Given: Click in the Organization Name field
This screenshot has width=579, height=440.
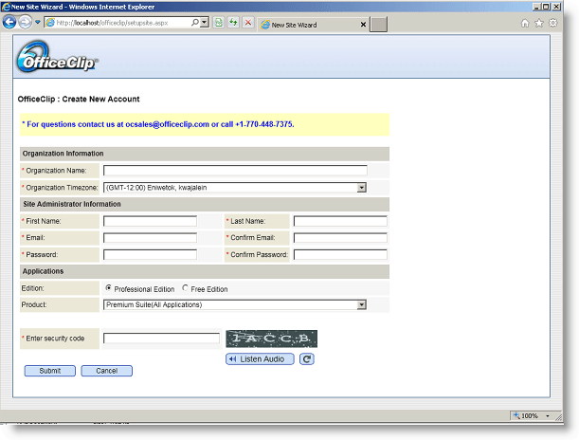Looking at the screenshot, I should tap(235, 171).
